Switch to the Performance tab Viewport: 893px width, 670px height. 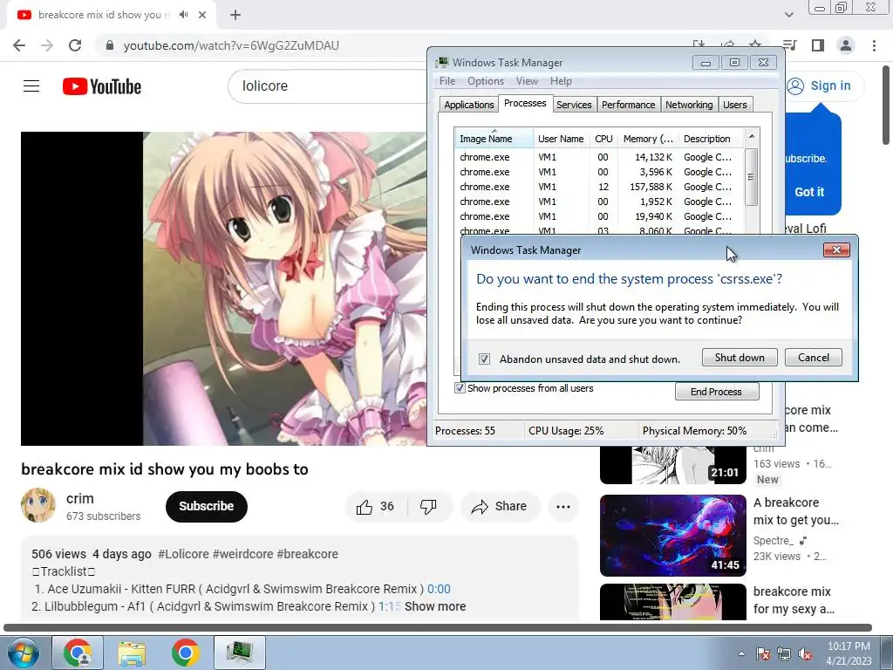(x=628, y=105)
